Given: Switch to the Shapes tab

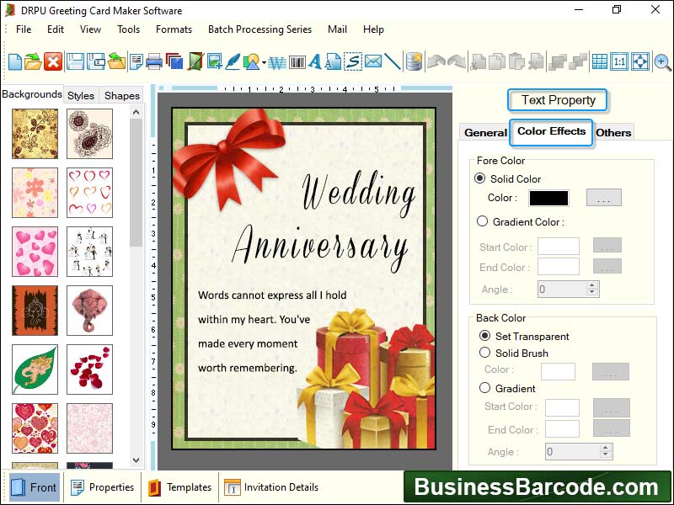Looking at the screenshot, I should tap(121, 95).
